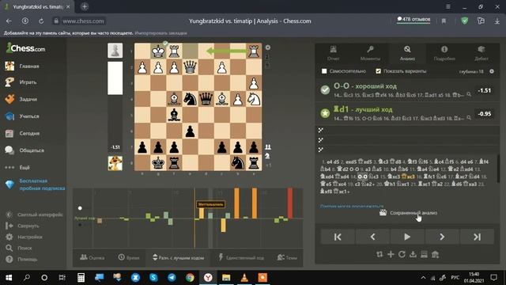506x285 pixels.
Task: Select Единственный ход graph tab
Action: point(241,257)
